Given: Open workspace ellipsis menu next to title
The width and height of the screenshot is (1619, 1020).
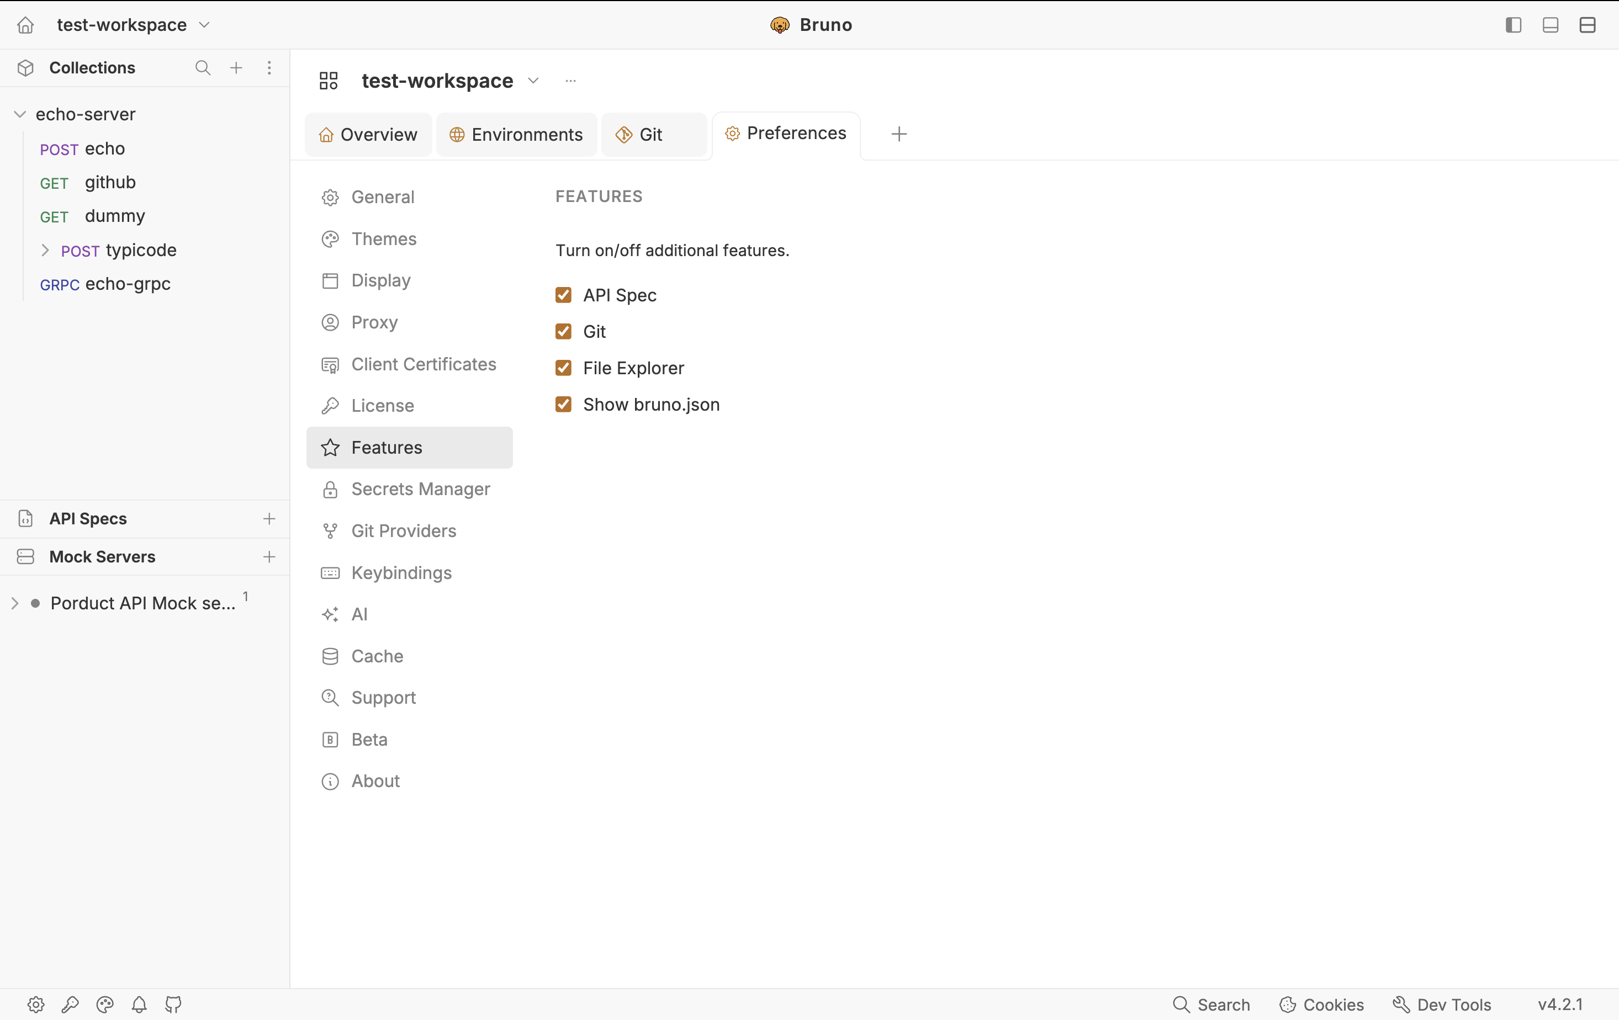Looking at the screenshot, I should pyautogui.click(x=570, y=81).
